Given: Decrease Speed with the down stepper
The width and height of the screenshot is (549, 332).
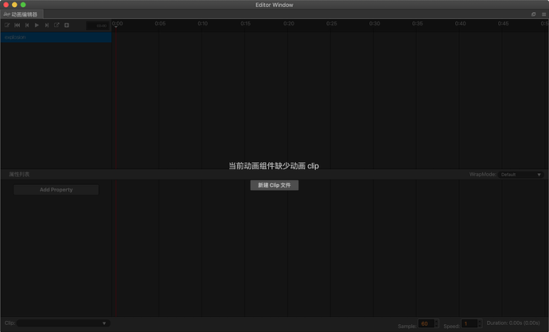Looking at the screenshot, I should (480, 326).
